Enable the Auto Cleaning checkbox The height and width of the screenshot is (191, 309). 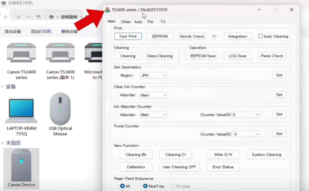tap(261, 36)
